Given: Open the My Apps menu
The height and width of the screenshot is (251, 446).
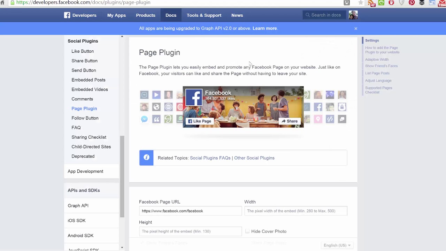Looking at the screenshot, I should coord(116,15).
